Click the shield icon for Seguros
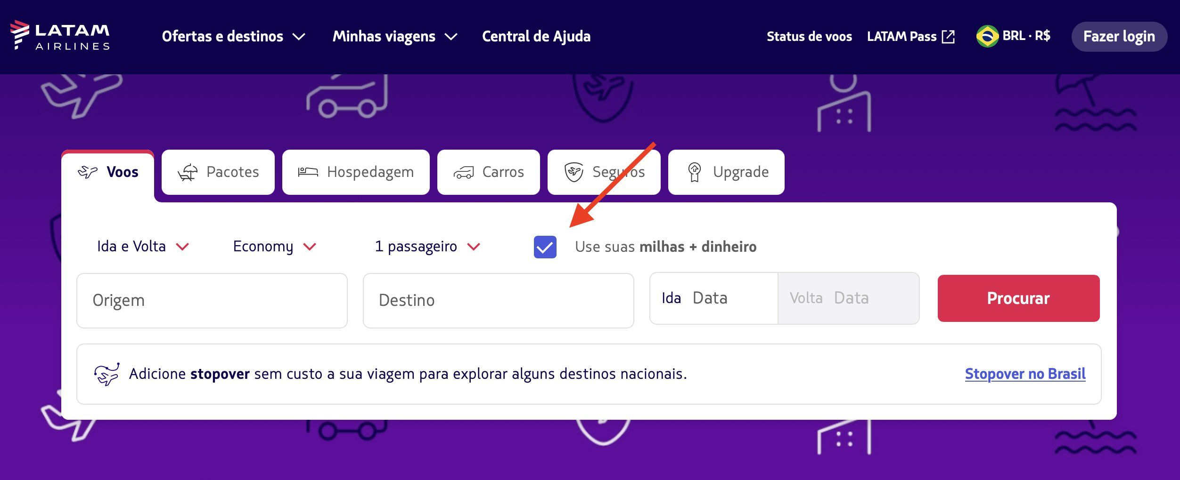1180x480 pixels. pos(574,172)
